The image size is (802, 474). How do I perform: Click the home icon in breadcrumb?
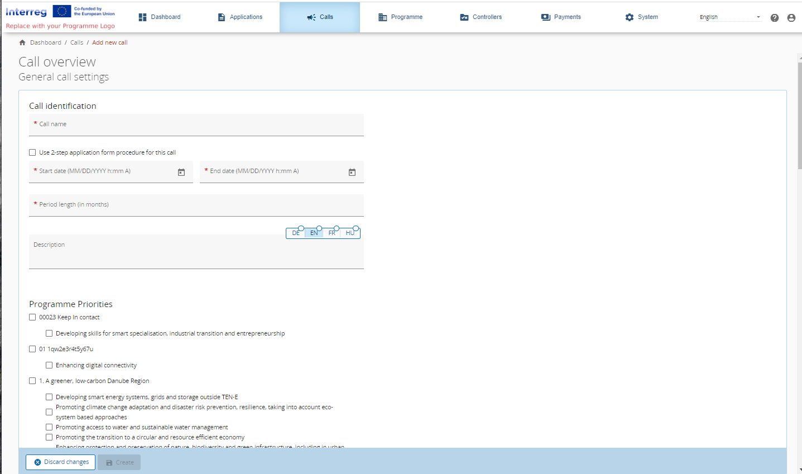[x=22, y=42]
